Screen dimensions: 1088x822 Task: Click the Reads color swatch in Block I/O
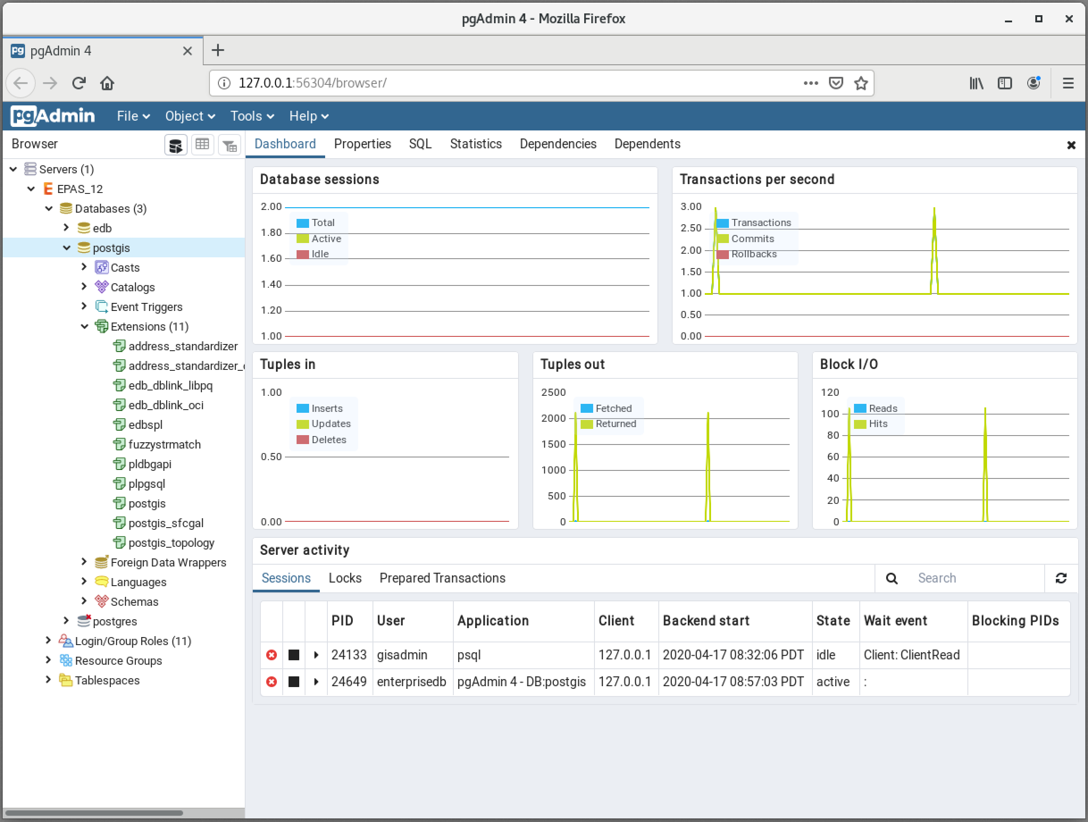[x=860, y=408]
